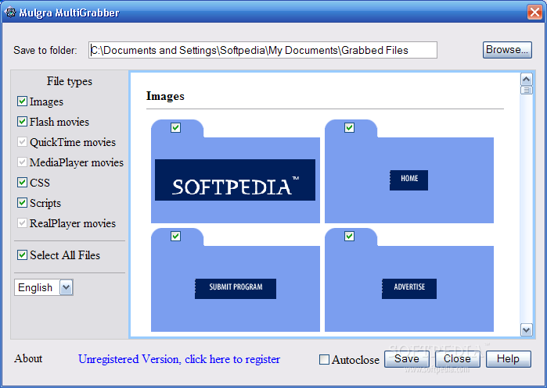Screen dimensions: 547x388
Task: Enable the Autoclose checkbox
Action: click(324, 359)
